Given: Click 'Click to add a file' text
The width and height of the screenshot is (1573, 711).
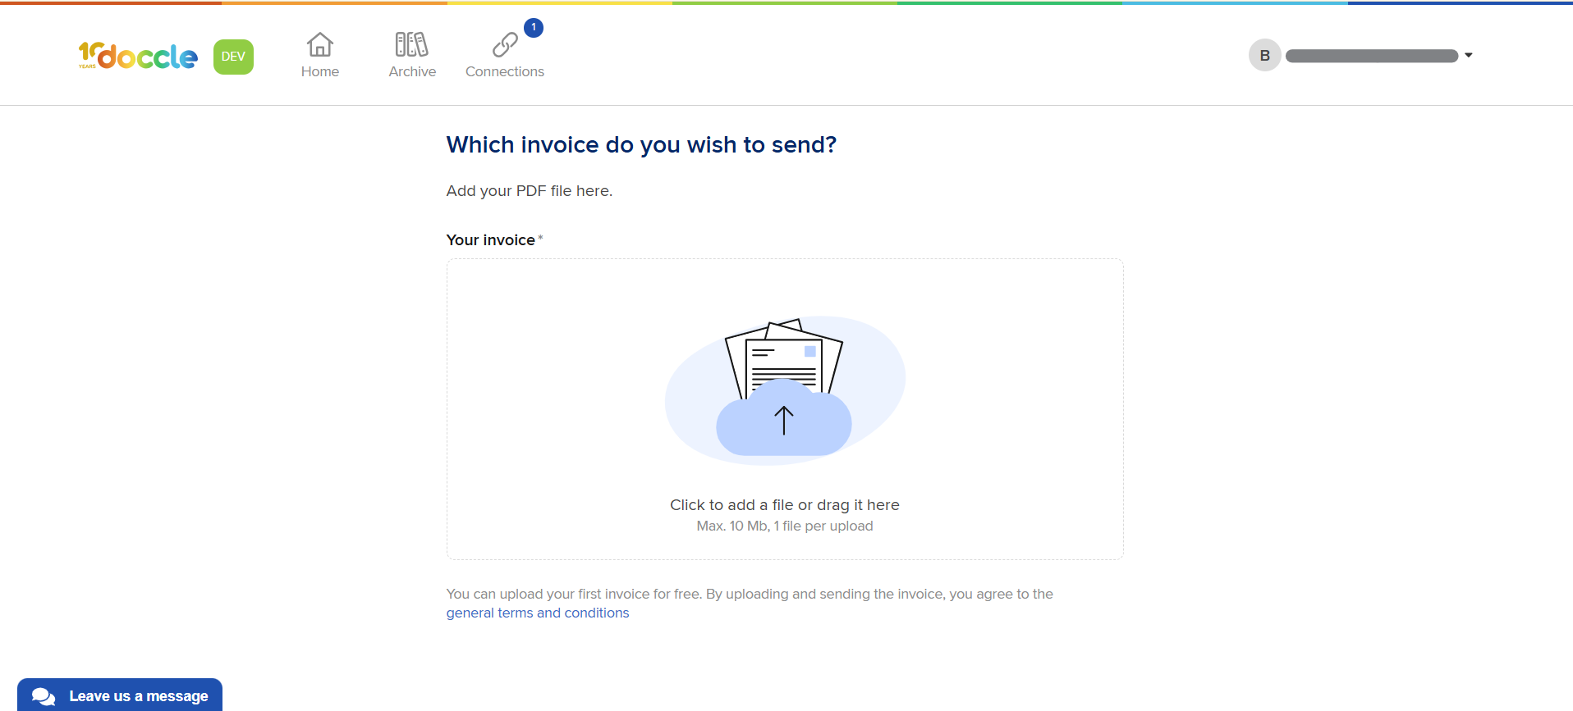Looking at the screenshot, I should click(x=731, y=505).
